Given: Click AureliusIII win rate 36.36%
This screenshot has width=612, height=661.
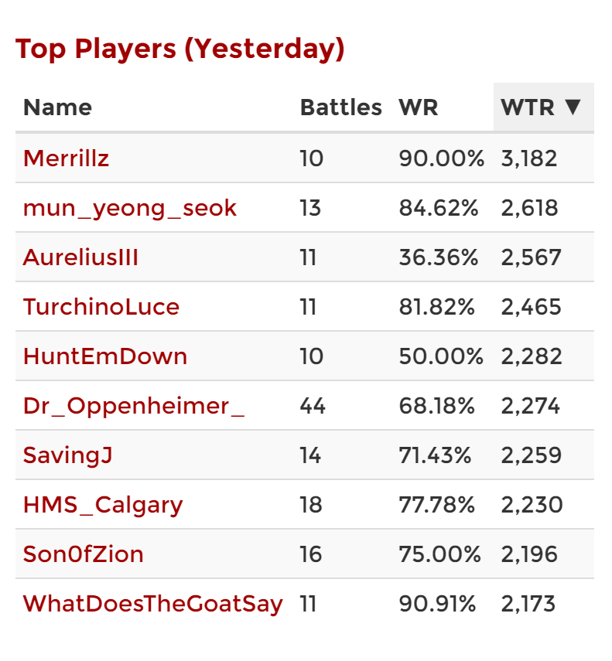Looking at the screenshot, I should [439, 257].
